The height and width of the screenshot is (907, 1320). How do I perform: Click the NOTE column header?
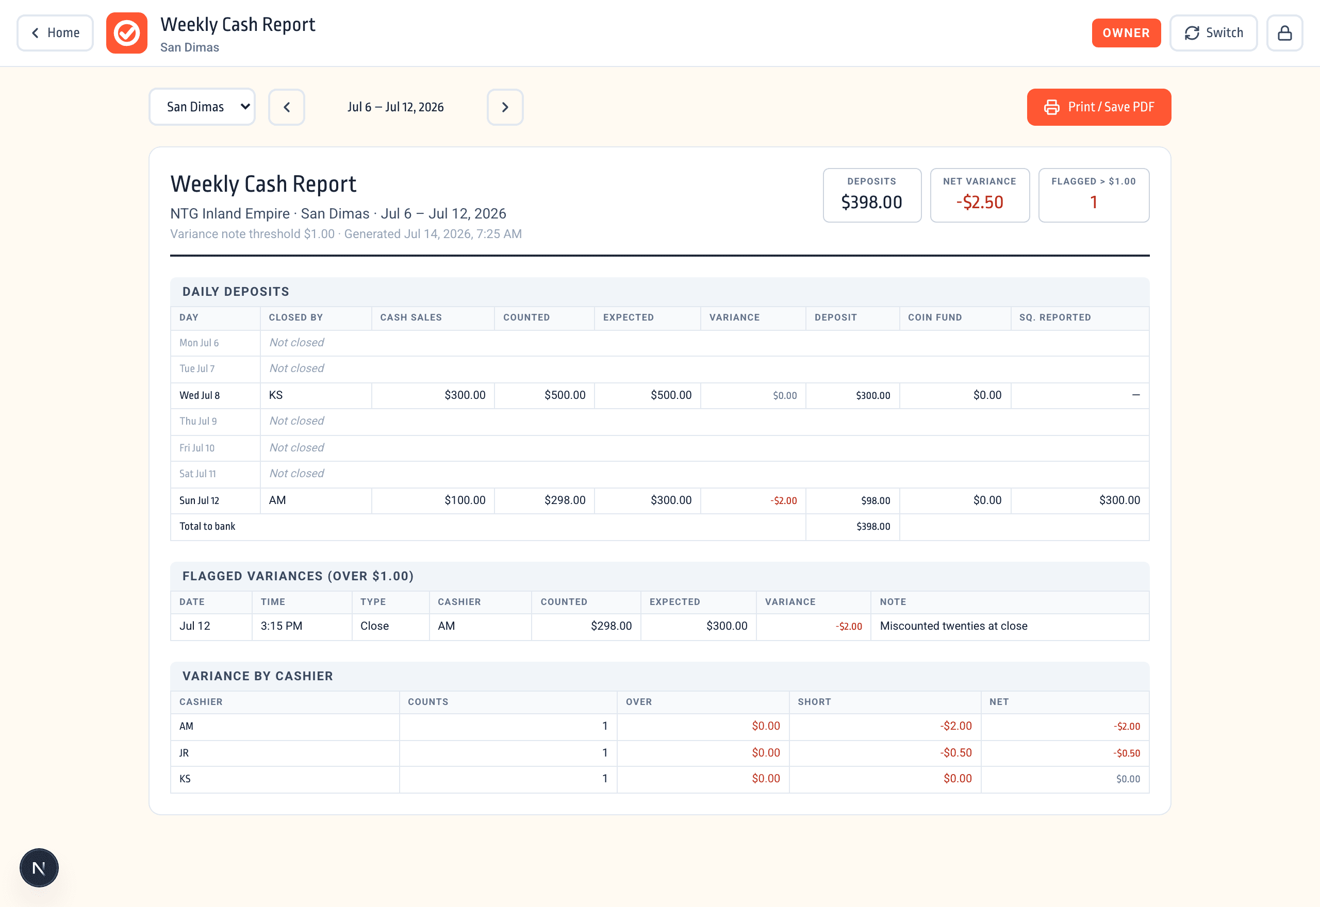click(893, 602)
